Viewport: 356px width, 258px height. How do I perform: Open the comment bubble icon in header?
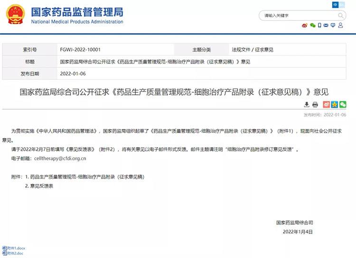(x=333, y=25)
